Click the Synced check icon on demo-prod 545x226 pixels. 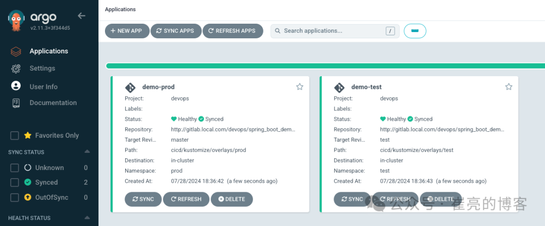pyautogui.click(x=201, y=119)
